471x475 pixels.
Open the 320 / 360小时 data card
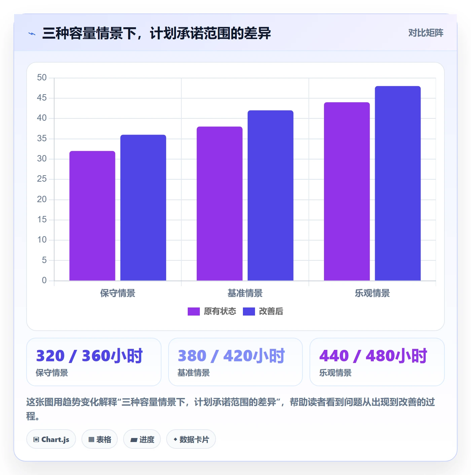(x=94, y=362)
